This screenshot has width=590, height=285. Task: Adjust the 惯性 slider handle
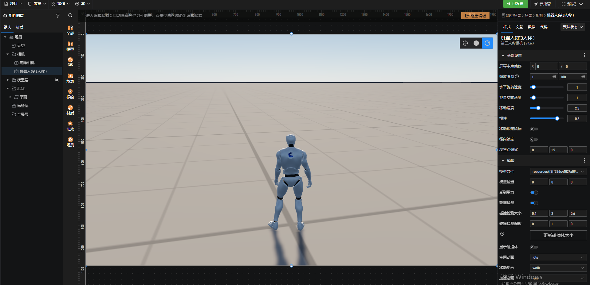tap(557, 118)
